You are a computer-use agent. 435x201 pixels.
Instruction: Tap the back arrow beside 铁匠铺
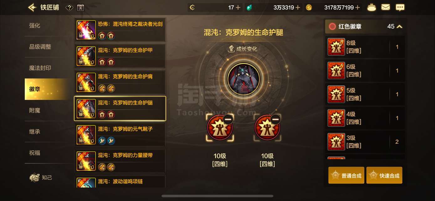[32, 7]
